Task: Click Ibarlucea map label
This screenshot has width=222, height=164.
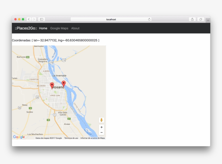Action: pos(21,57)
